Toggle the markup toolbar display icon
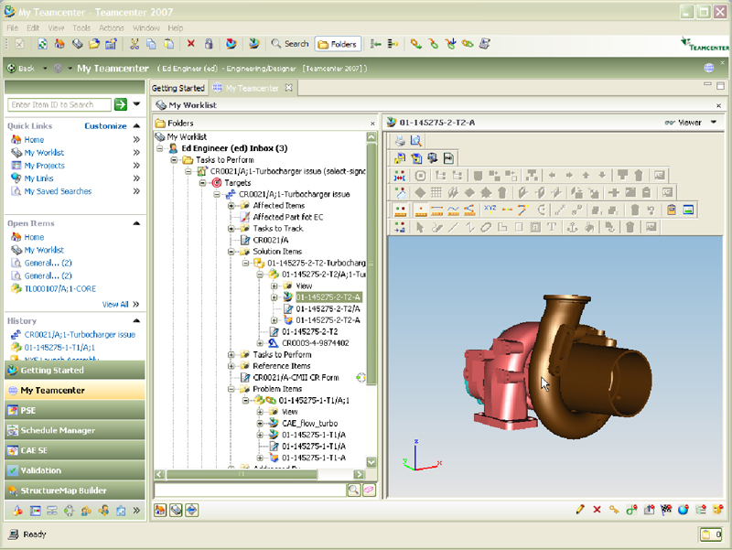The height and width of the screenshot is (550, 732). pyautogui.click(x=400, y=227)
